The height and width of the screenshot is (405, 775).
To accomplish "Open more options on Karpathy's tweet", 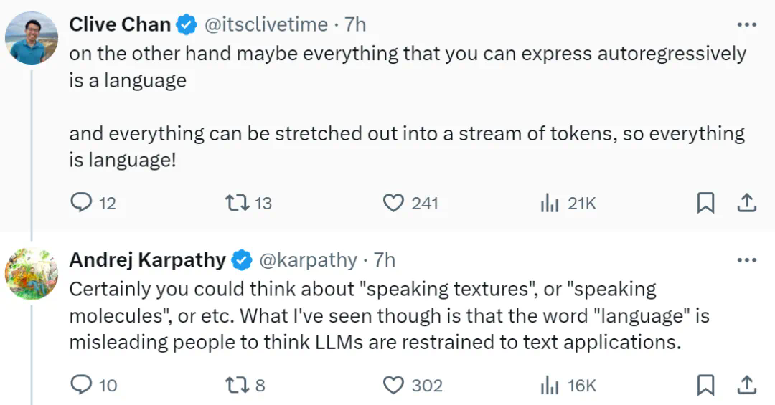I will (x=747, y=260).
